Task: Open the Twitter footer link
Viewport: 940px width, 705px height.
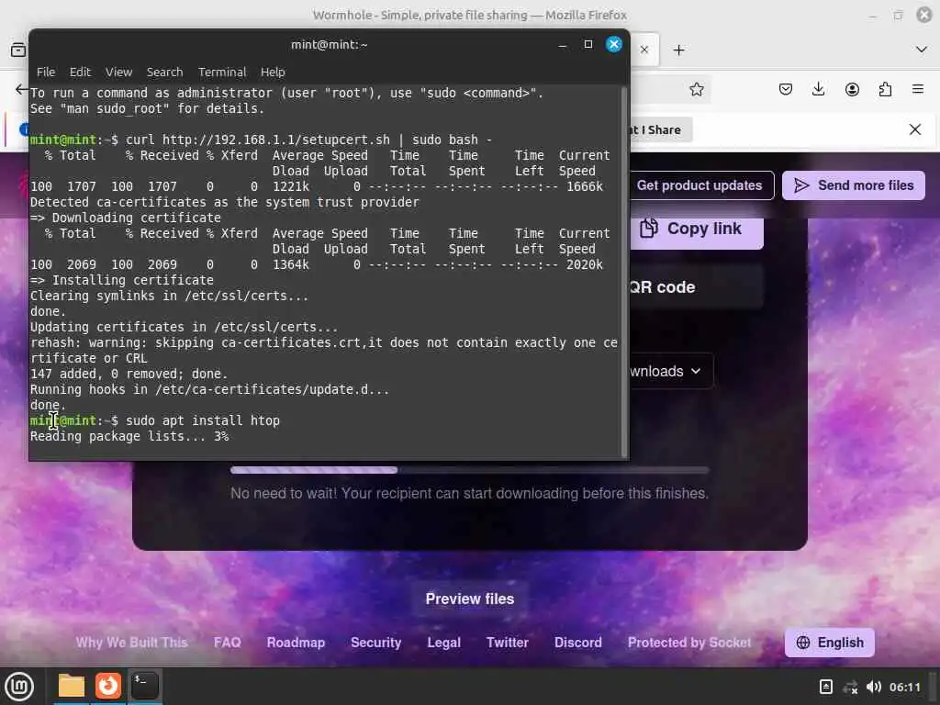Action: (507, 643)
